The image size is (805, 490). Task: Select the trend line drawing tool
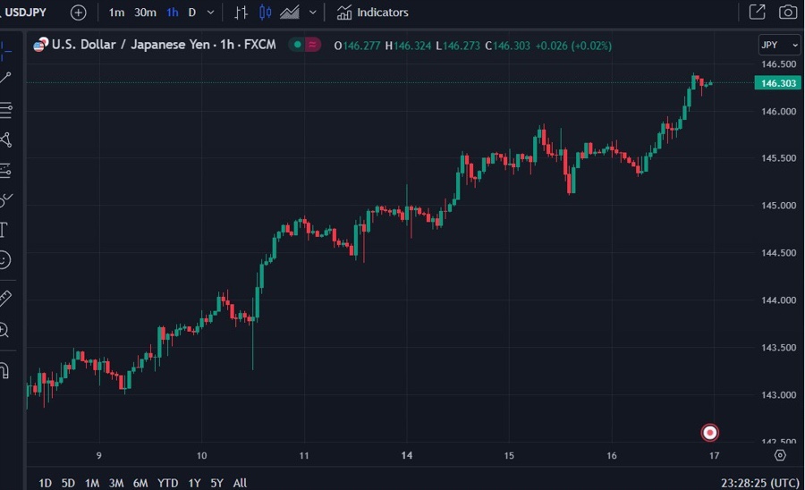[x=5, y=78]
